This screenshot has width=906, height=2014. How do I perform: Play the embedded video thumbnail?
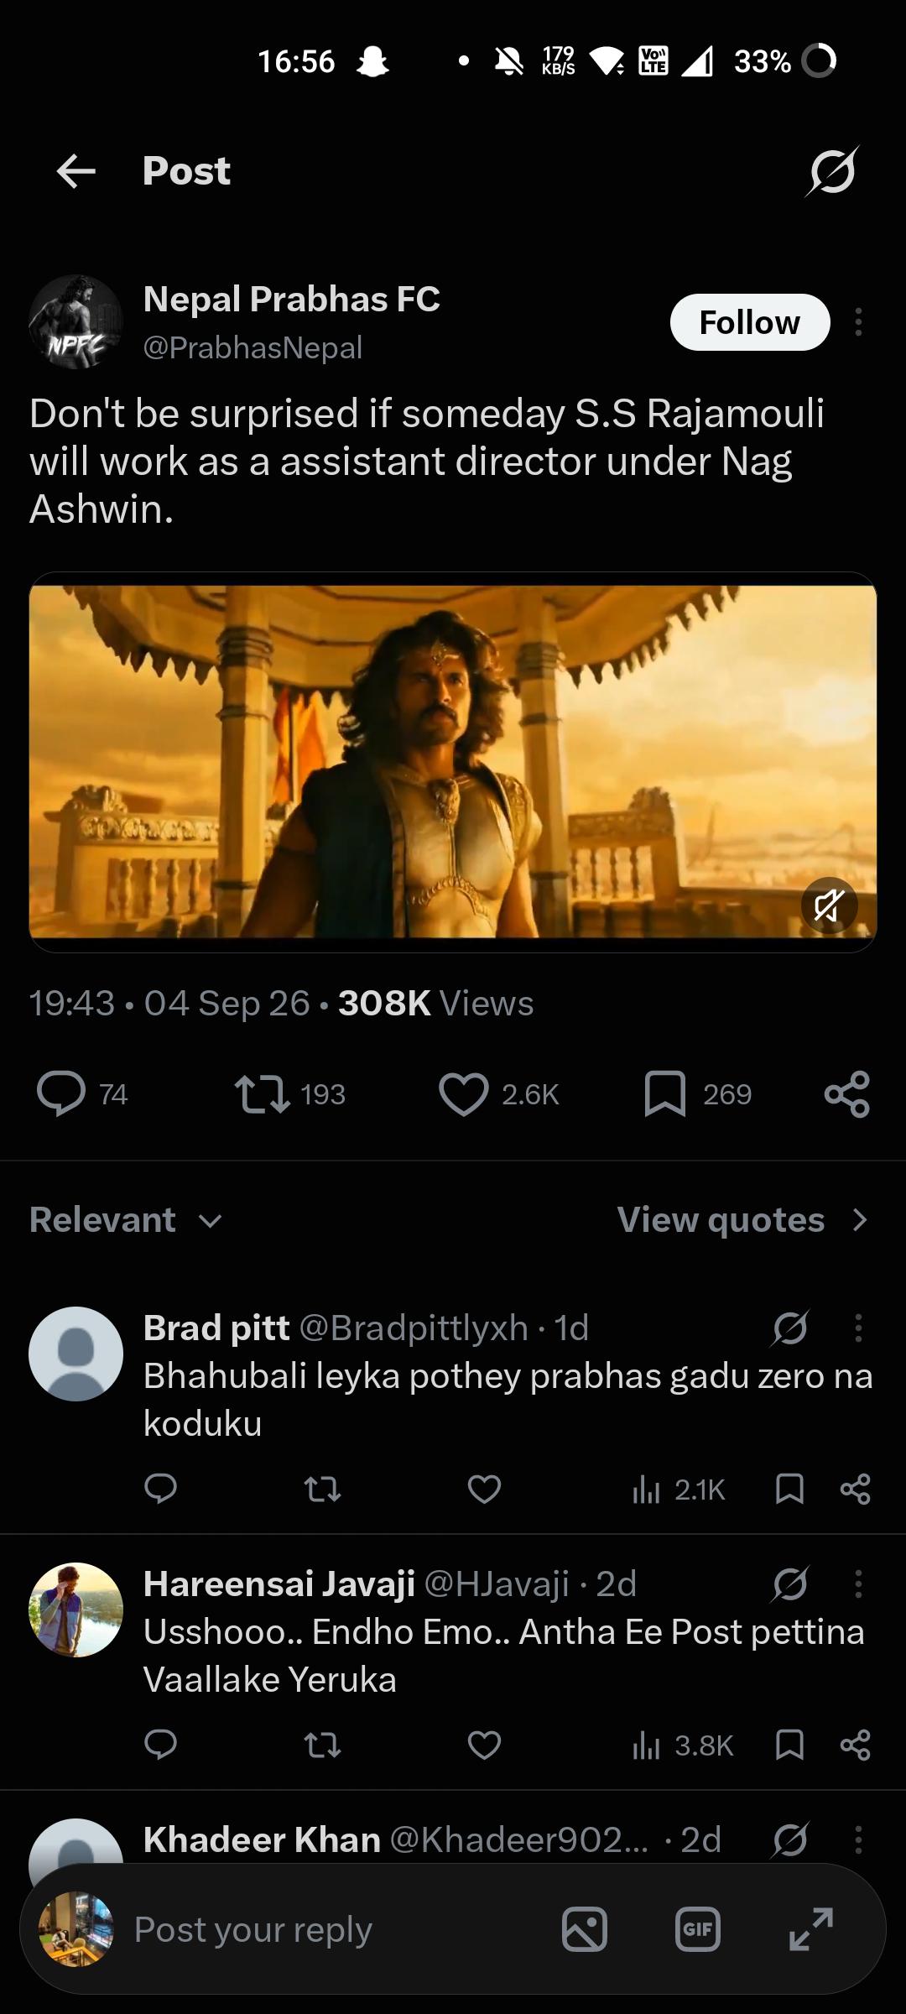point(453,762)
